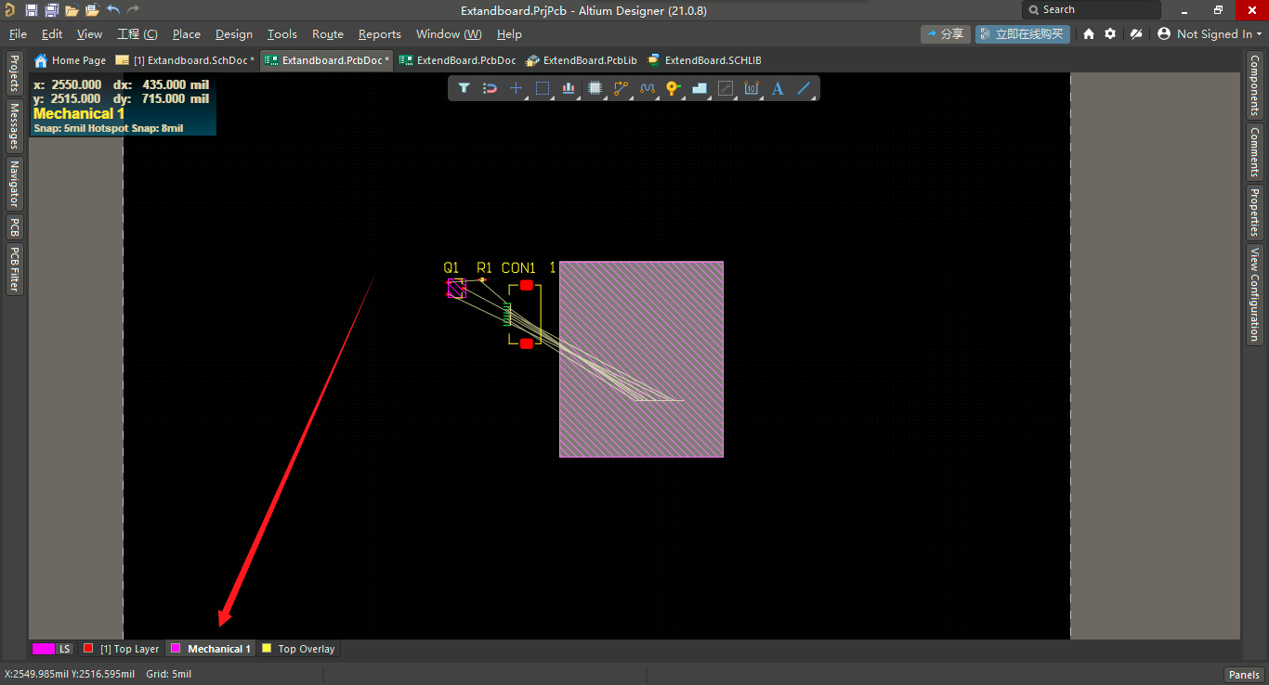Switch to Extandboard.SchDoc tab
This screenshot has height=685, width=1269.
pos(185,60)
